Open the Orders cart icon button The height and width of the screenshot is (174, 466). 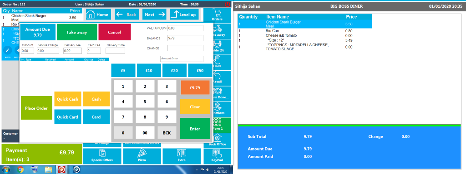(217, 15)
